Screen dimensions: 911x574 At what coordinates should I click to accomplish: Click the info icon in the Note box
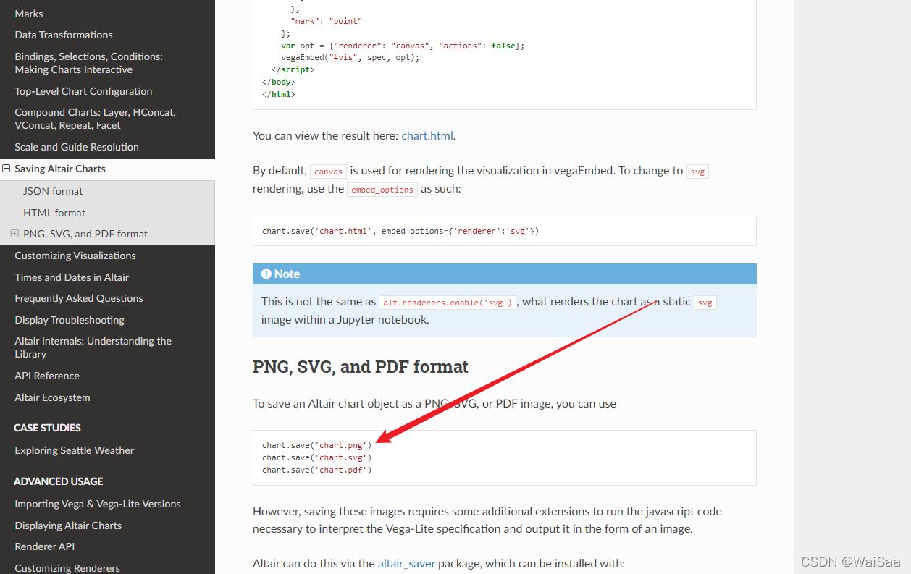coord(266,274)
